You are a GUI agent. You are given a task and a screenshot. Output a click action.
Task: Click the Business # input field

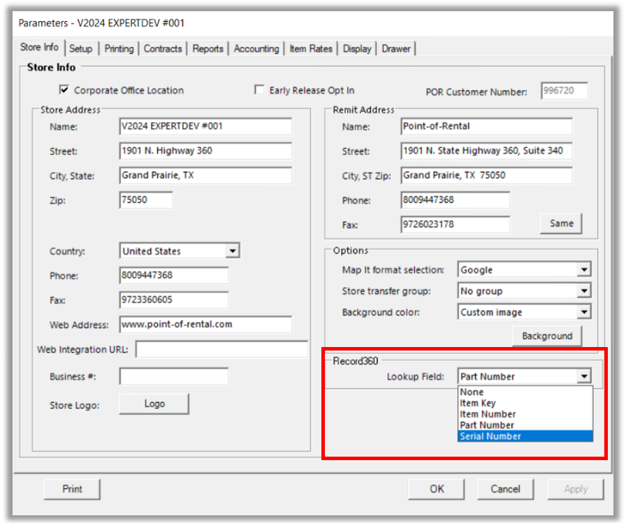click(x=173, y=376)
